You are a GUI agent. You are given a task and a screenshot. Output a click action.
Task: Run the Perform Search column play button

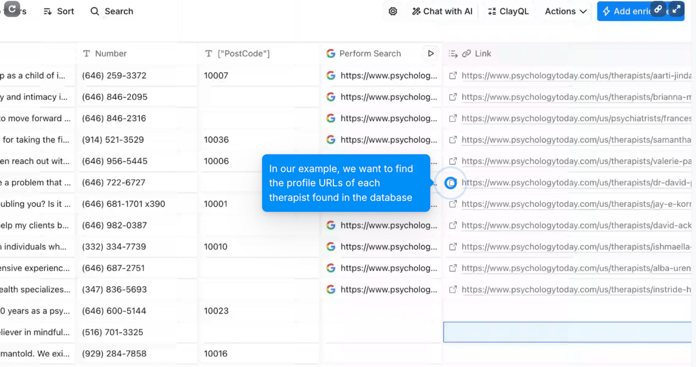[430, 53]
